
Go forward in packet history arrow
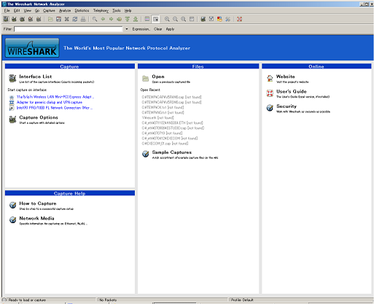[x=111, y=19]
